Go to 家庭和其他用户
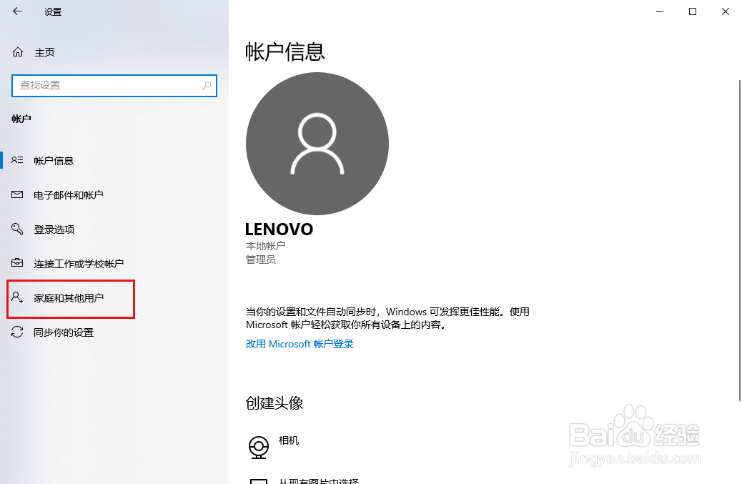This screenshot has width=742, height=484. point(114,298)
